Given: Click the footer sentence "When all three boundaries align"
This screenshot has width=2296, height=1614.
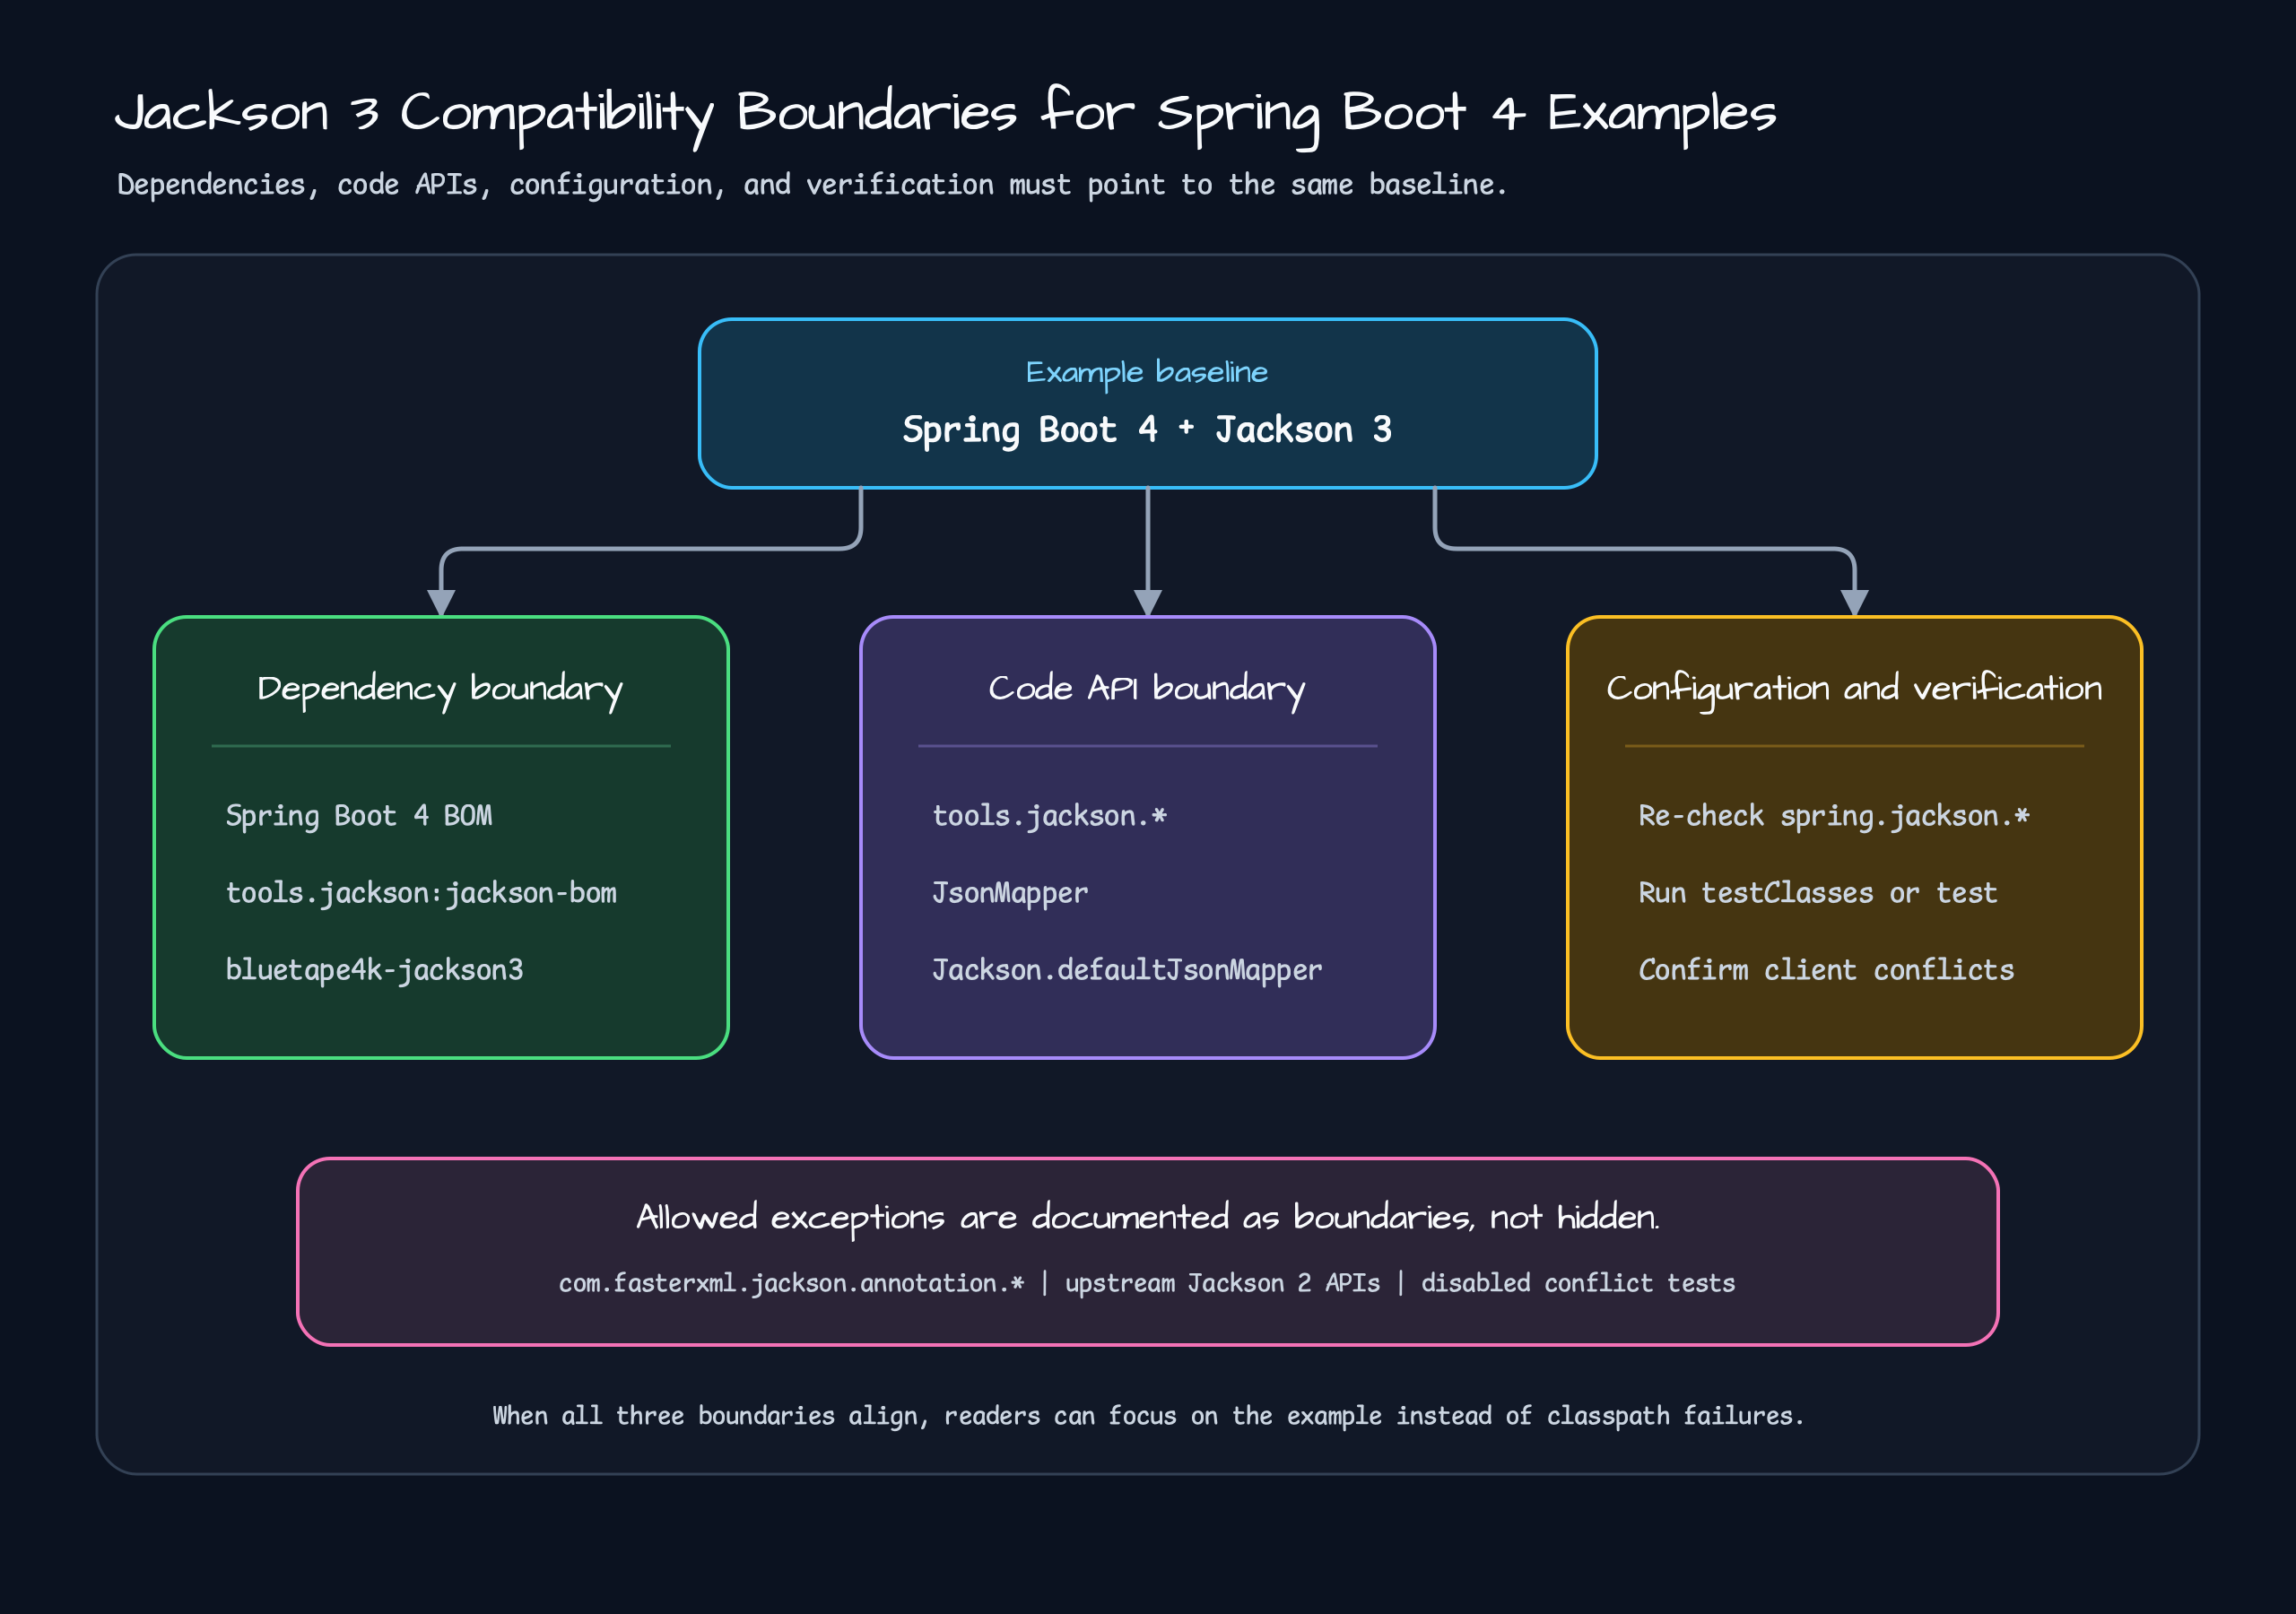Looking at the screenshot, I should pyautogui.click(x=1148, y=1416).
